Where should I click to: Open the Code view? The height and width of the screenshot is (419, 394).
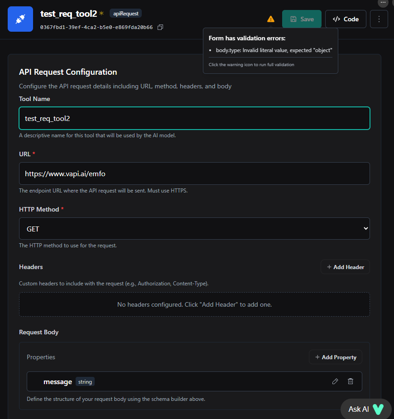tap(346, 19)
